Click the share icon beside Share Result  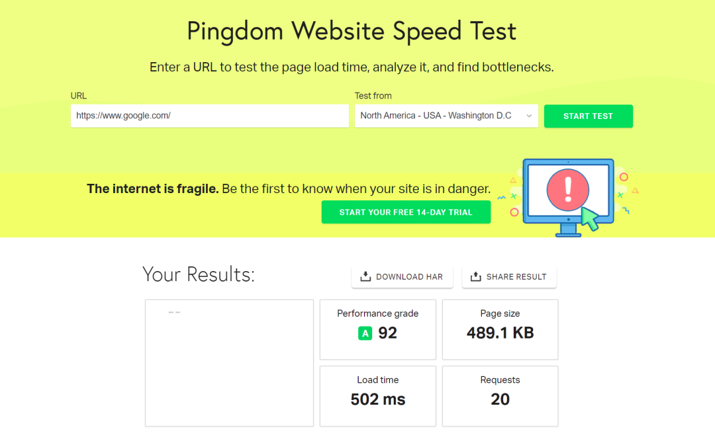pyautogui.click(x=475, y=276)
